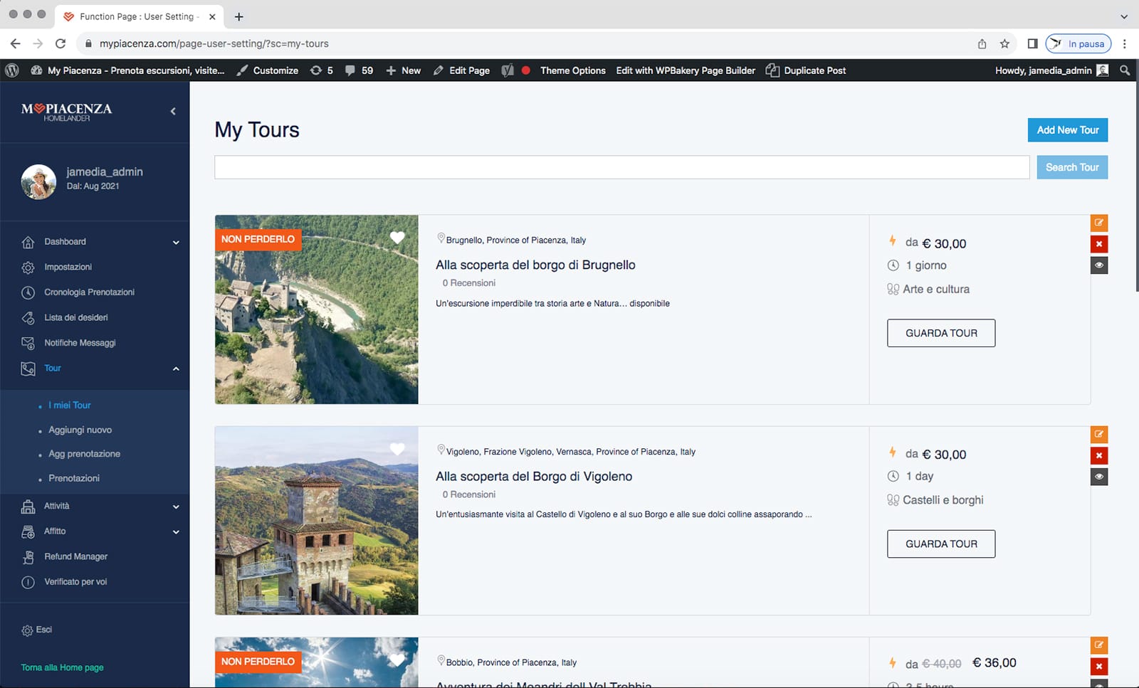Open the browser side panel icon
1139x688 pixels.
coord(1032,43)
